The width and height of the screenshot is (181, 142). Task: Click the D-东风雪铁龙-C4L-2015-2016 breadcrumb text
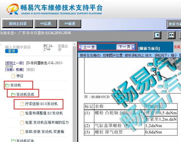(34, 65)
